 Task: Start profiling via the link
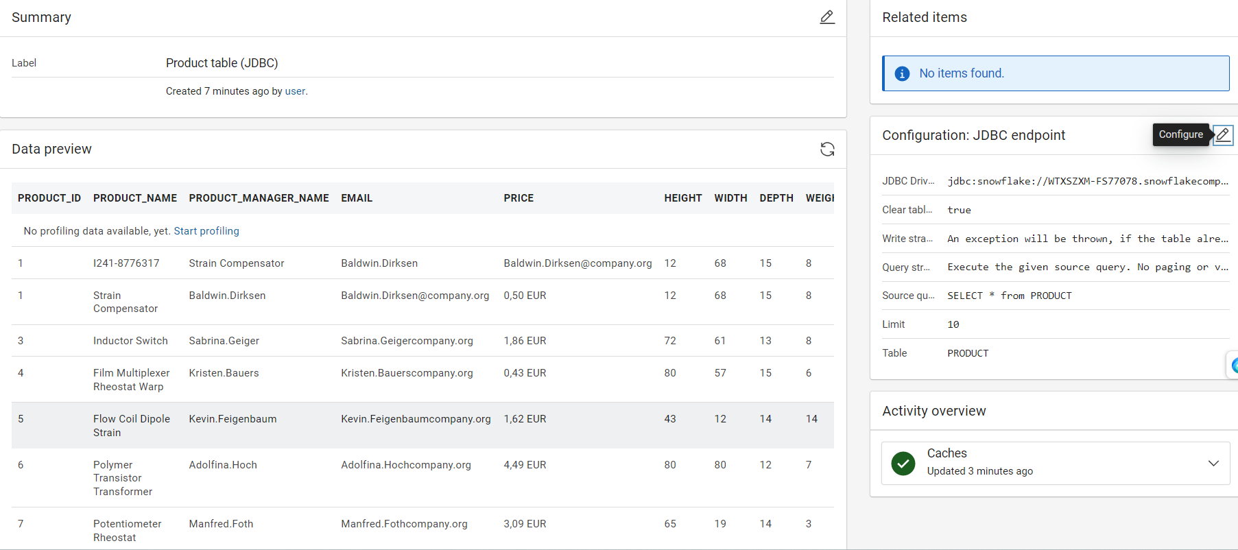pyautogui.click(x=206, y=231)
